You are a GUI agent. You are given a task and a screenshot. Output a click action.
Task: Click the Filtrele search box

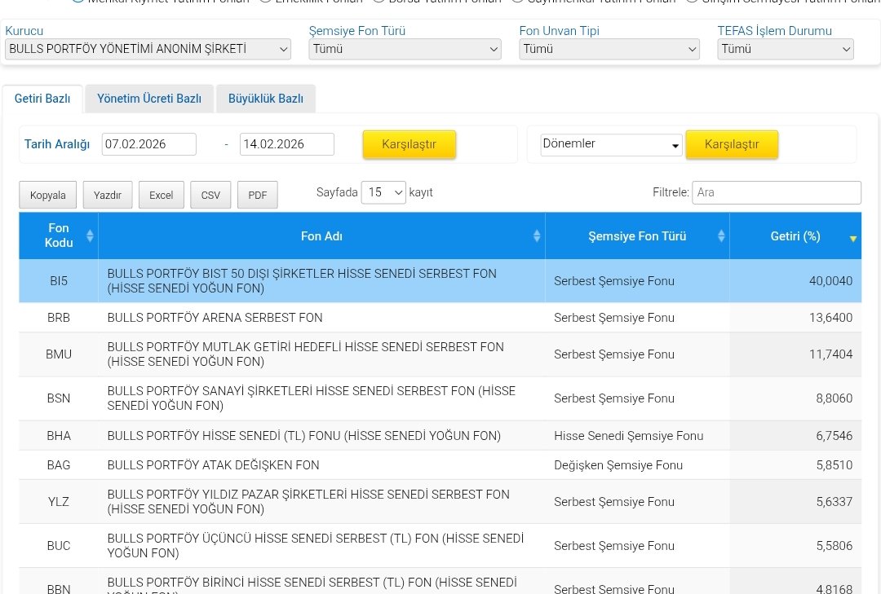point(777,192)
